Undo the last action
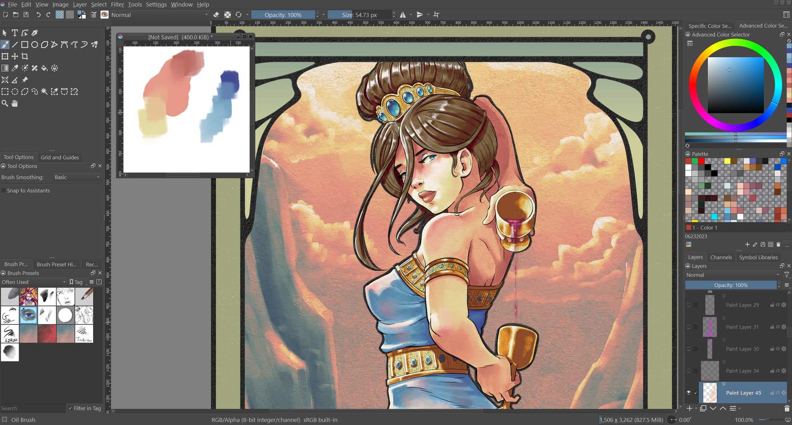The height and width of the screenshot is (425, 792). click(38, 15)
